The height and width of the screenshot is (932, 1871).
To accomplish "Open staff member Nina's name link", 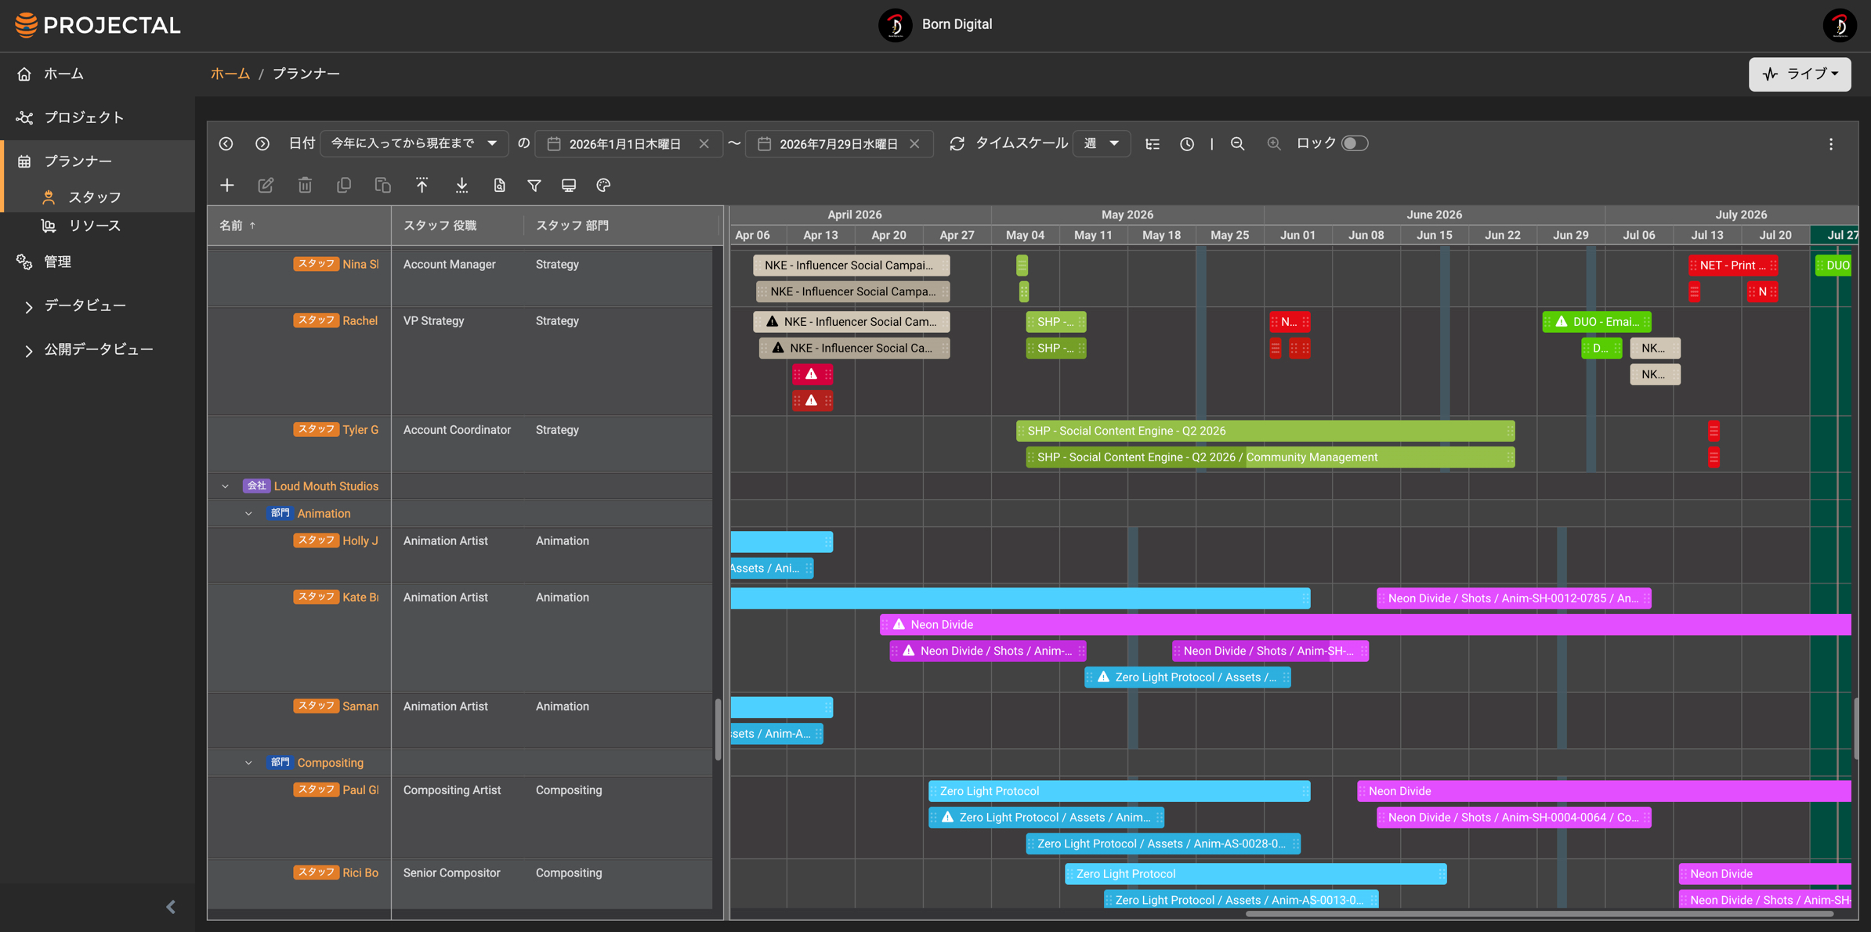I will pyautogui.click(x=360, y=265).
